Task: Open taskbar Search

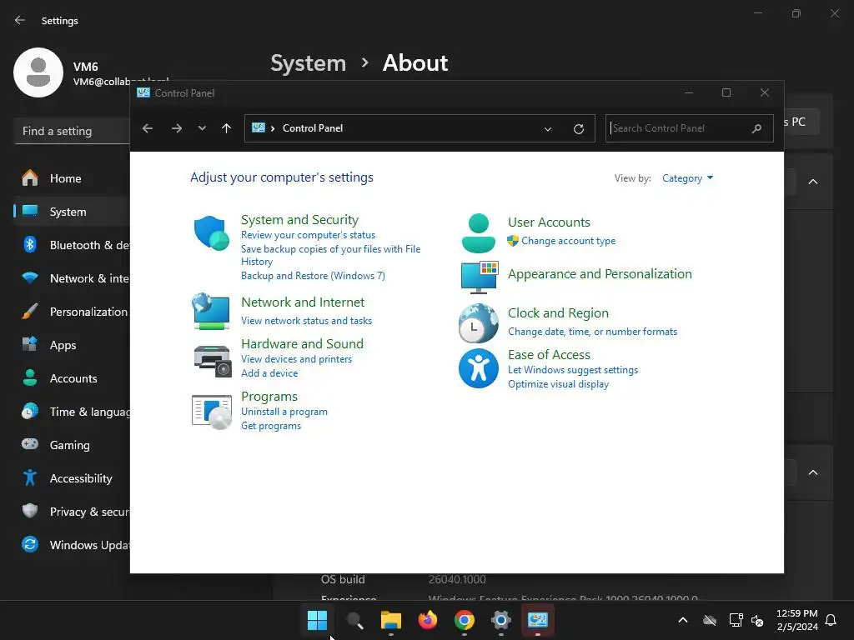Action: point(354,620)
